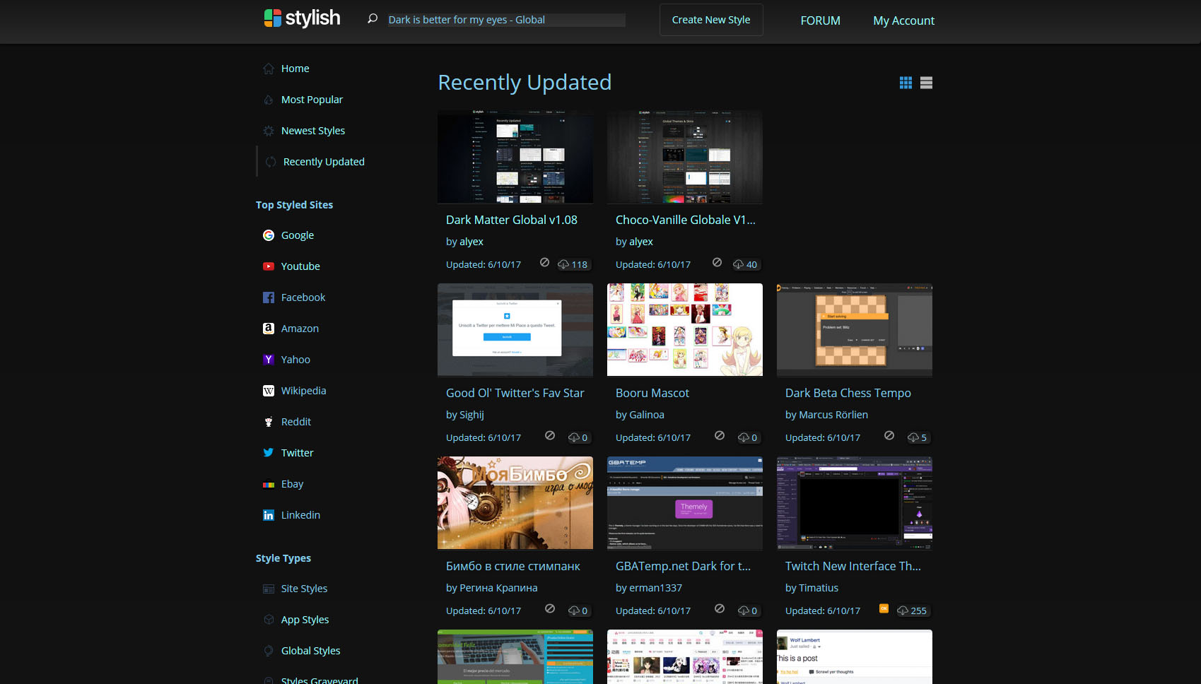Click download count on Twitch style
Screen dimensions: 1201x684
coord(913,611)
